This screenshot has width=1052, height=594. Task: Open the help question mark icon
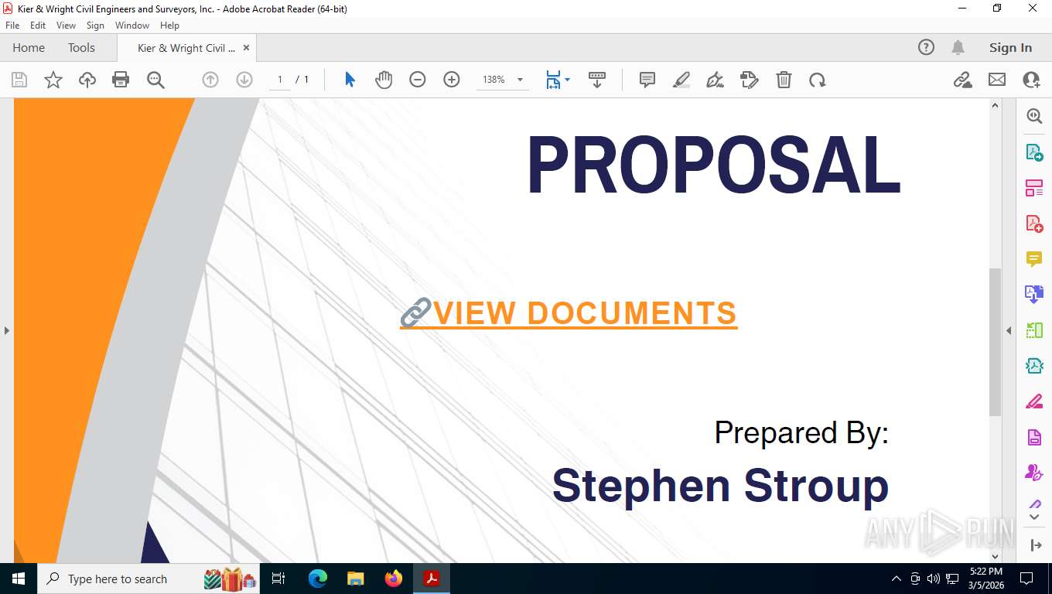926,47
